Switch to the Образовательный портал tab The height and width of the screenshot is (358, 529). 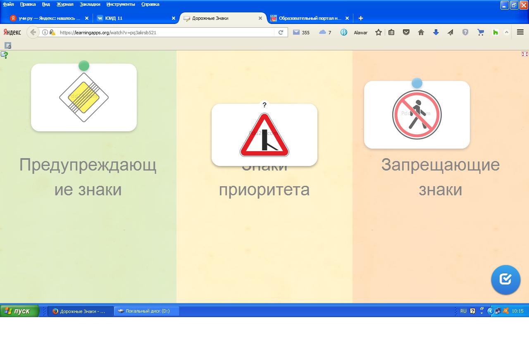pos(310,18)
